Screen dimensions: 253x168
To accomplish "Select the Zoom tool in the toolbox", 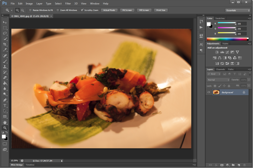I will pos(5,128).
